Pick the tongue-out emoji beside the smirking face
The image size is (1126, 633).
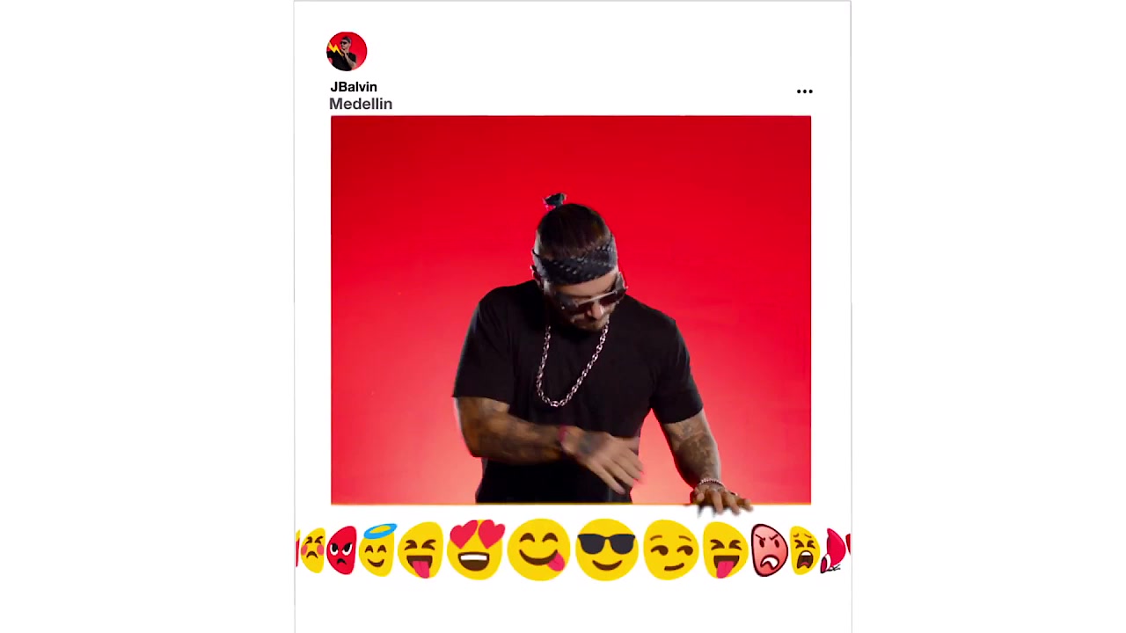click(725, 550)
